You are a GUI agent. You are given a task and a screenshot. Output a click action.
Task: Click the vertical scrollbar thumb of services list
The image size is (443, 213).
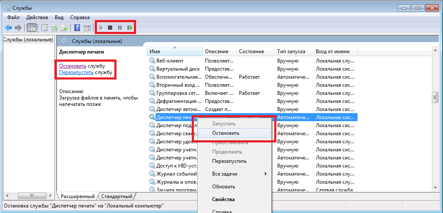point(435,97)
